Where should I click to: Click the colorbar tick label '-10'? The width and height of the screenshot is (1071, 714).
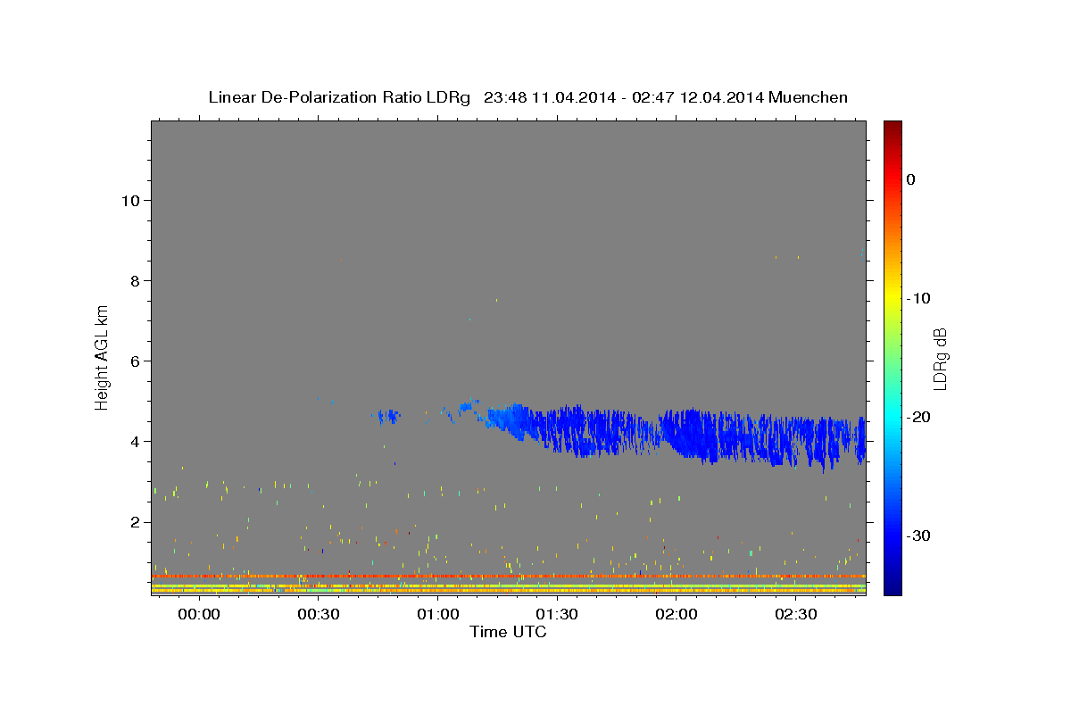coord(918,298)
